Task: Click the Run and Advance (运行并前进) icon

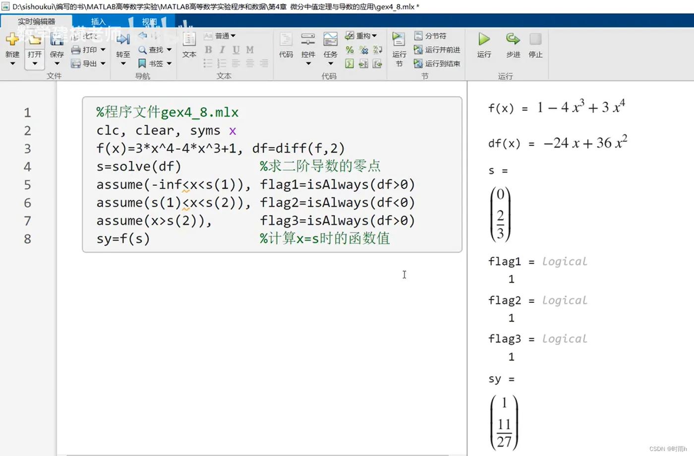Action: [x=418, y=50]
